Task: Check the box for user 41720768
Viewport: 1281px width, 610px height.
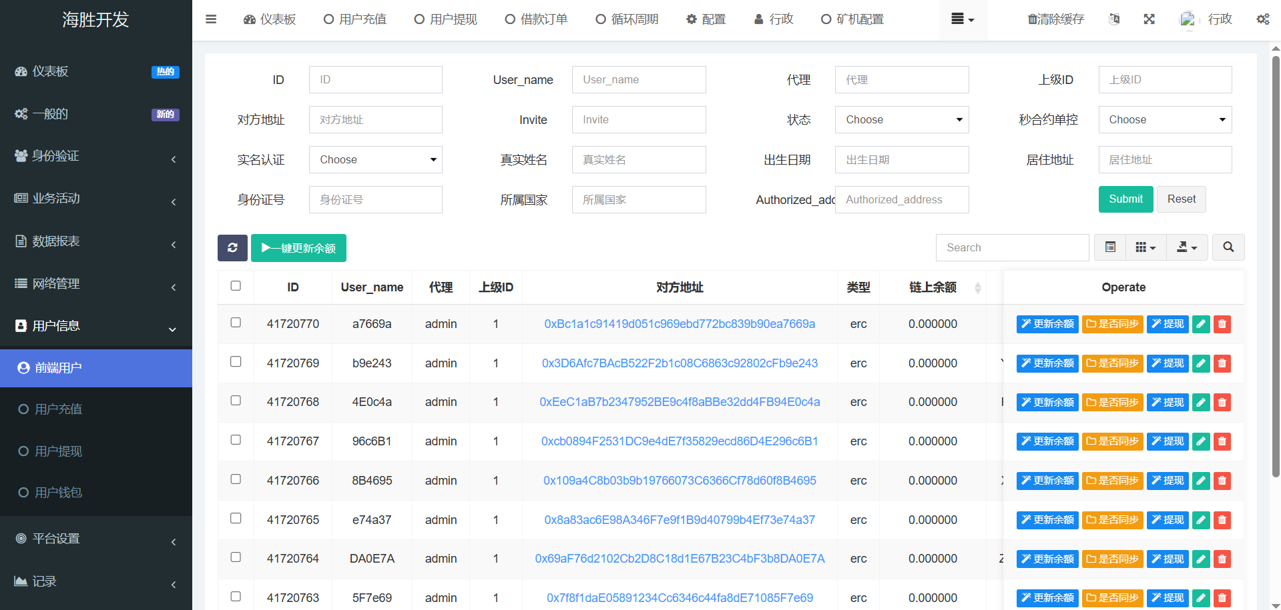Action: (236, 401)
